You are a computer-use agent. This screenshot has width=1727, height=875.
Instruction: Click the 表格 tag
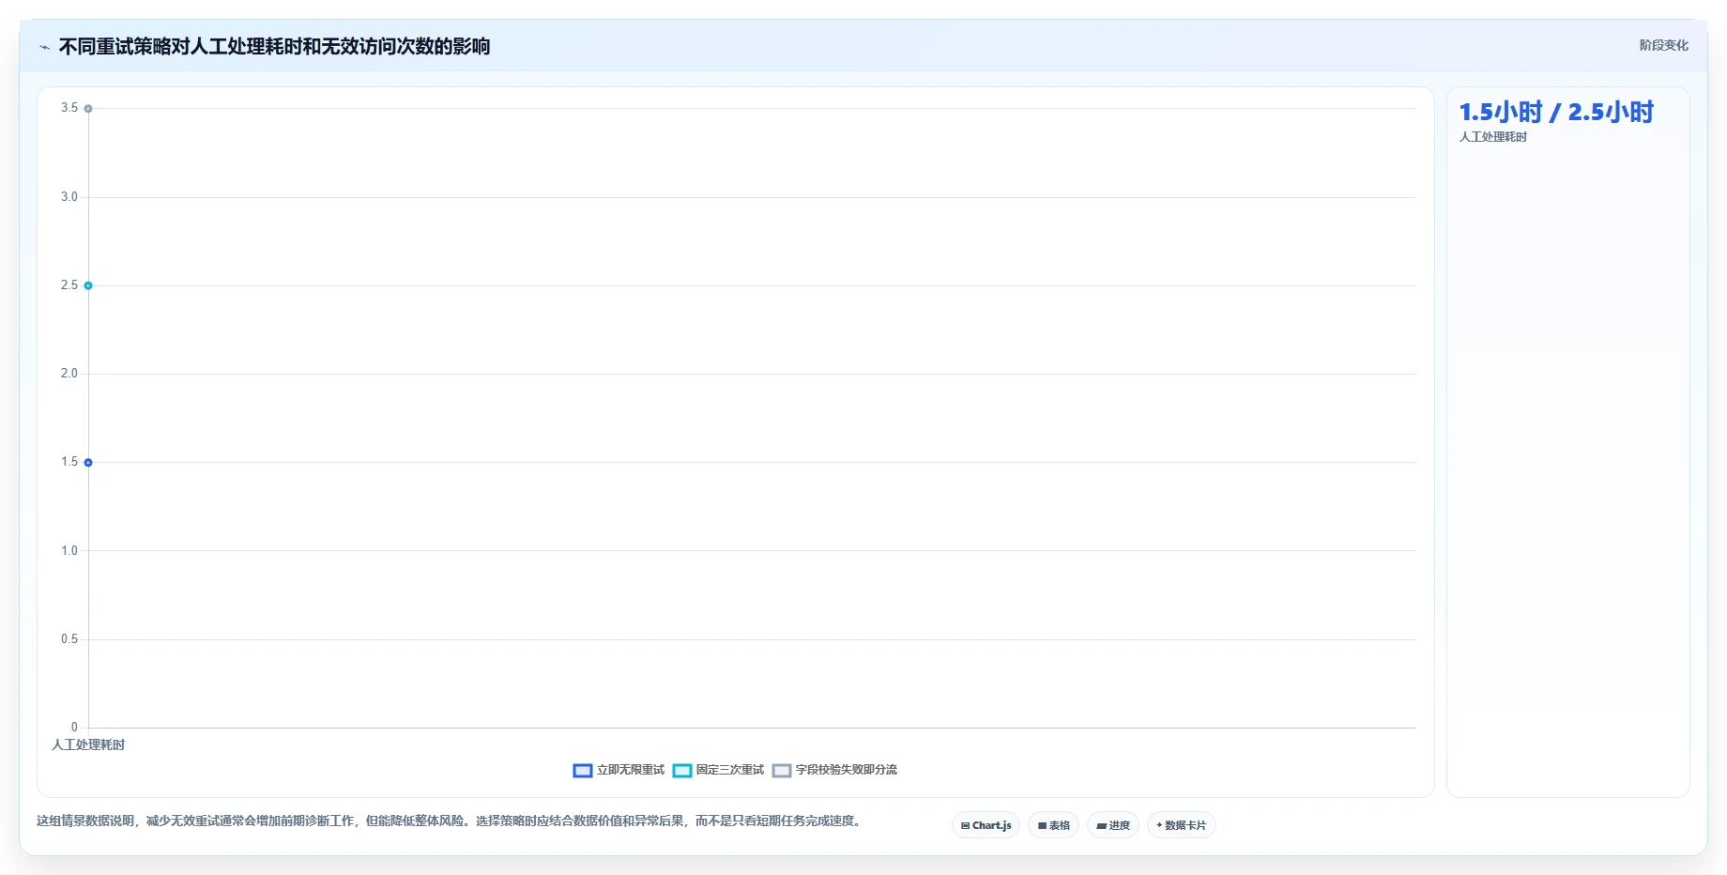tap(1053, 825)
